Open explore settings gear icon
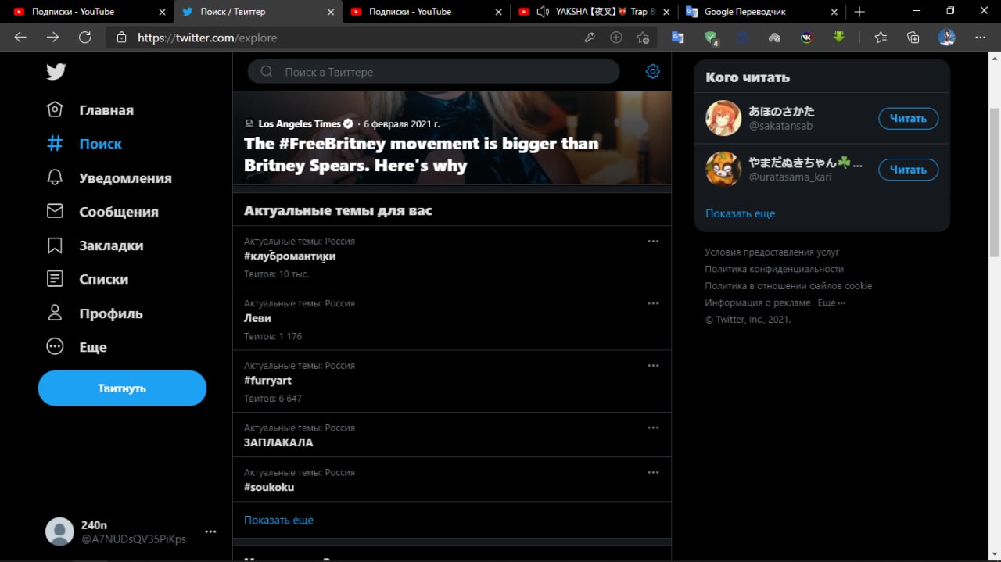 point(653,72)
